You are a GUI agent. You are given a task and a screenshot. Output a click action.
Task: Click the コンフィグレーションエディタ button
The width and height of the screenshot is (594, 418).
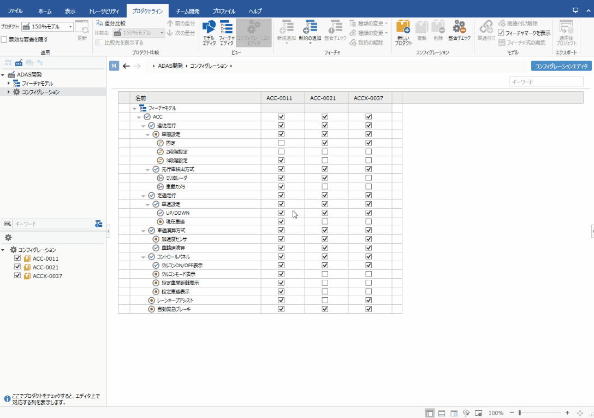(x=561, y=66)
